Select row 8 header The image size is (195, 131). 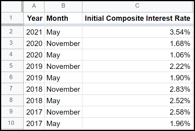click(x=11, y=101)
